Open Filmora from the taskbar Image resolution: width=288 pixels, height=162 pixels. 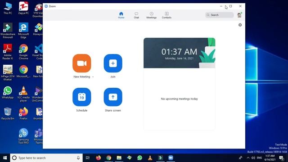point(160,158)
